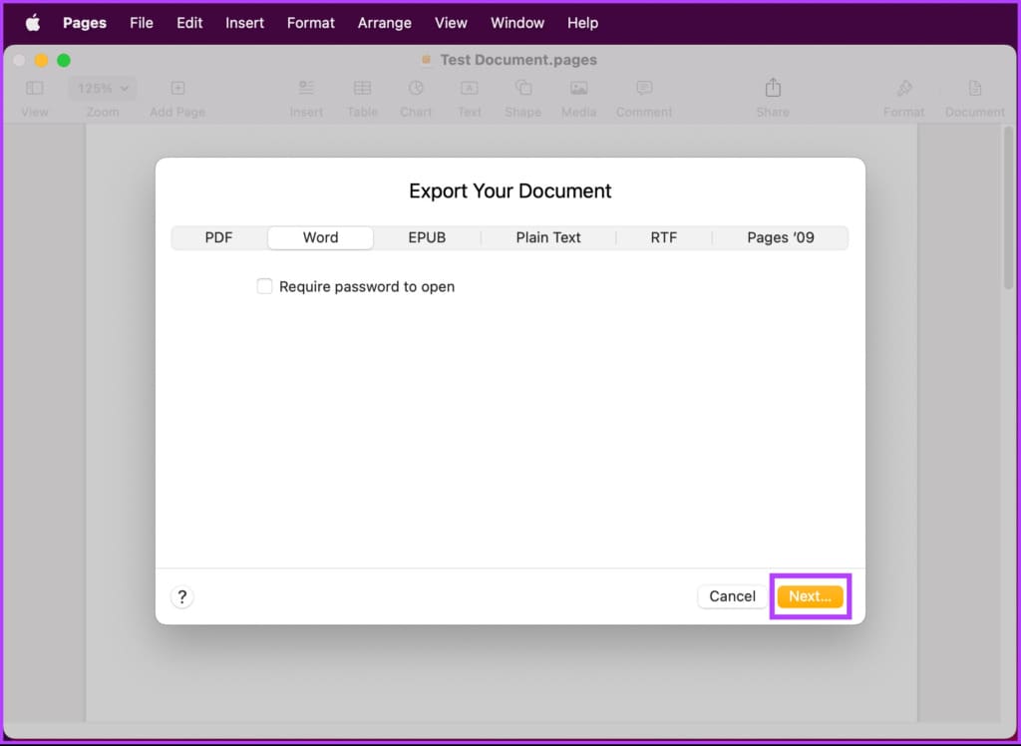Open the Format brush panel icon

903,88
